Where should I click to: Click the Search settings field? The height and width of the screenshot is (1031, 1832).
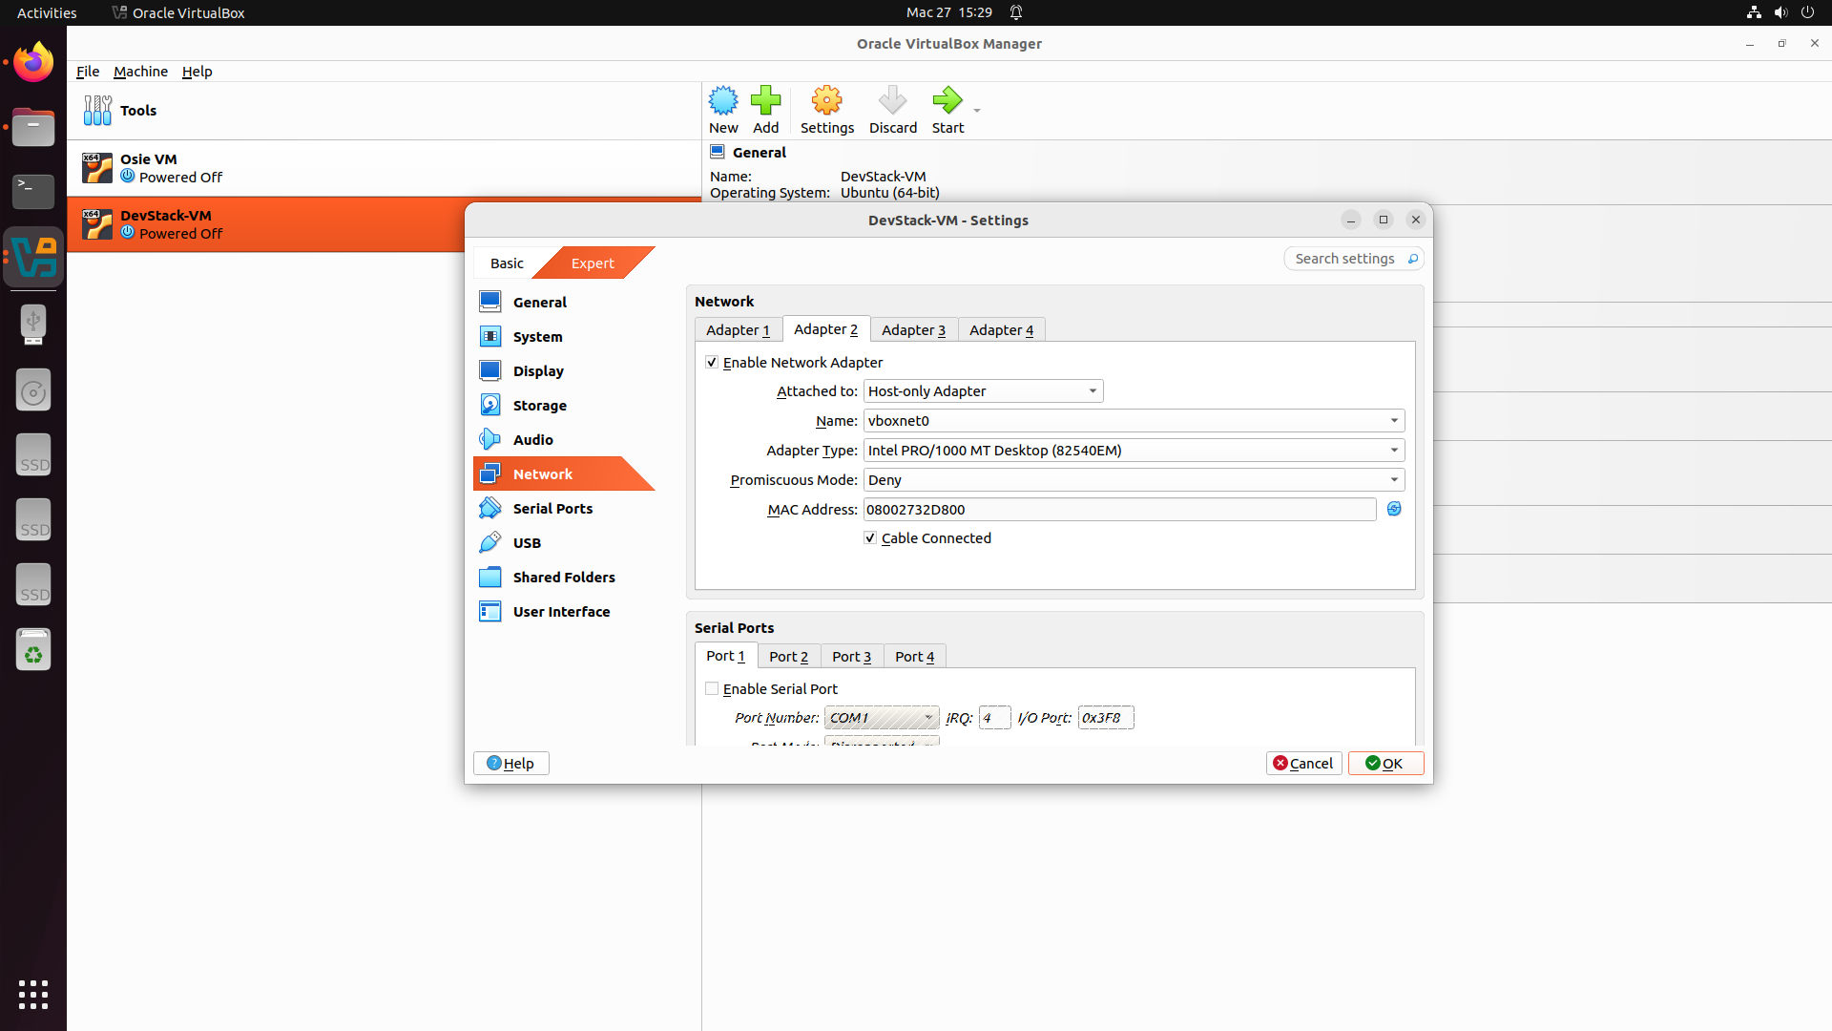(1353, 259)
